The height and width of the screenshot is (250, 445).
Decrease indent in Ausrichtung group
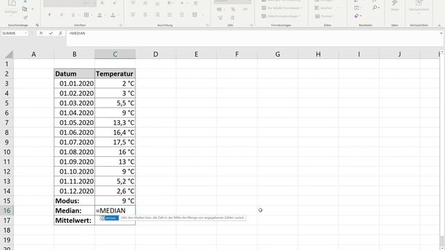click(170, 15)
